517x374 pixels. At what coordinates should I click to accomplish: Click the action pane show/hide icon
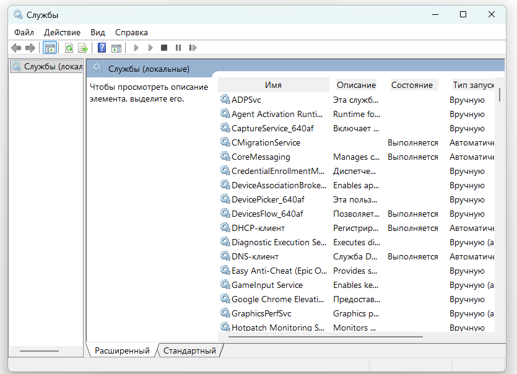tap(116, 48)
